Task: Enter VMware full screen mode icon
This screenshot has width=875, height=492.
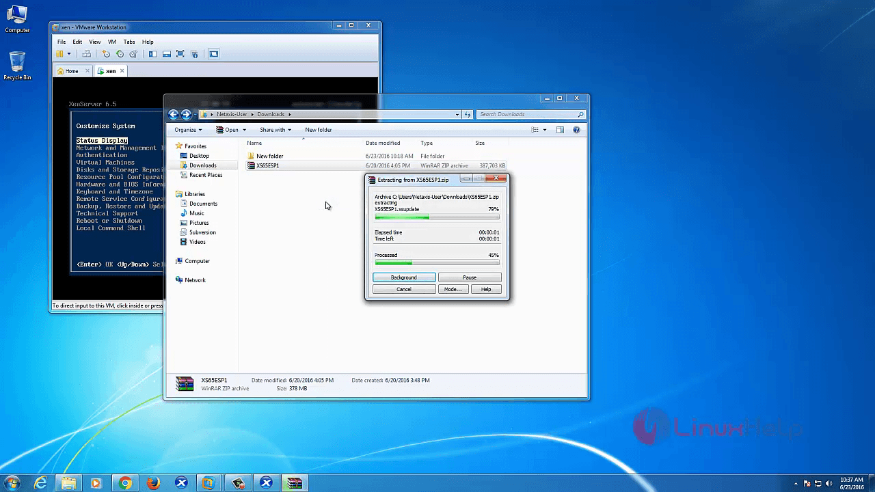Action: tap(180, 54)
